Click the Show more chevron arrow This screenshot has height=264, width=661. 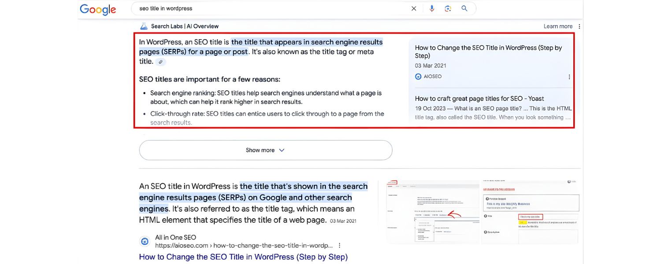281,150
